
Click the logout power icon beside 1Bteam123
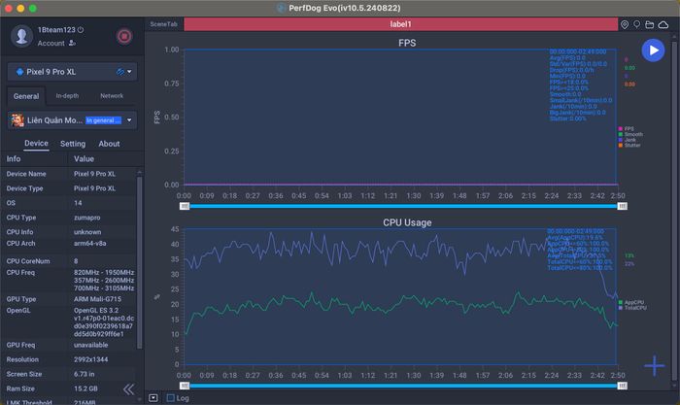81,30
